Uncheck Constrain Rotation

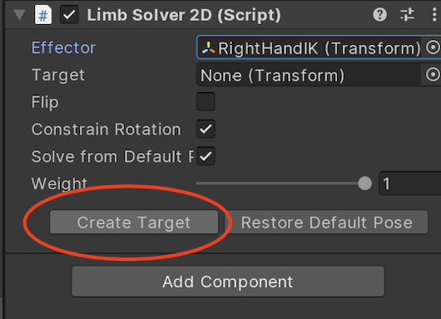[206, 129]
